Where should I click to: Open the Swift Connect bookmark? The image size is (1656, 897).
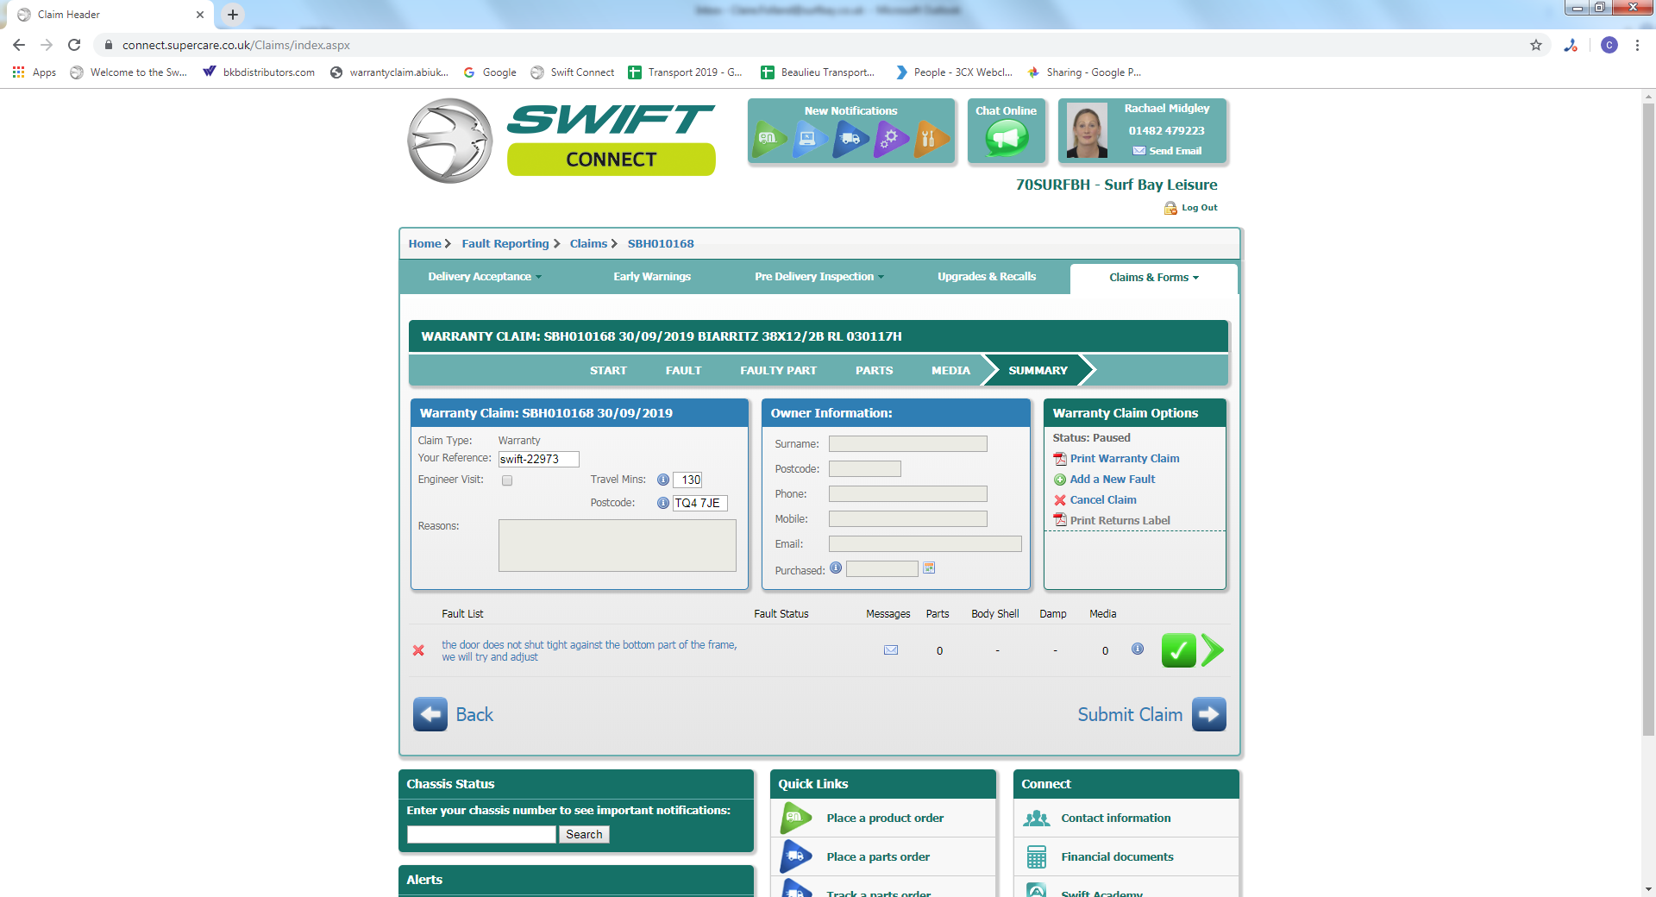coord(573,72)
